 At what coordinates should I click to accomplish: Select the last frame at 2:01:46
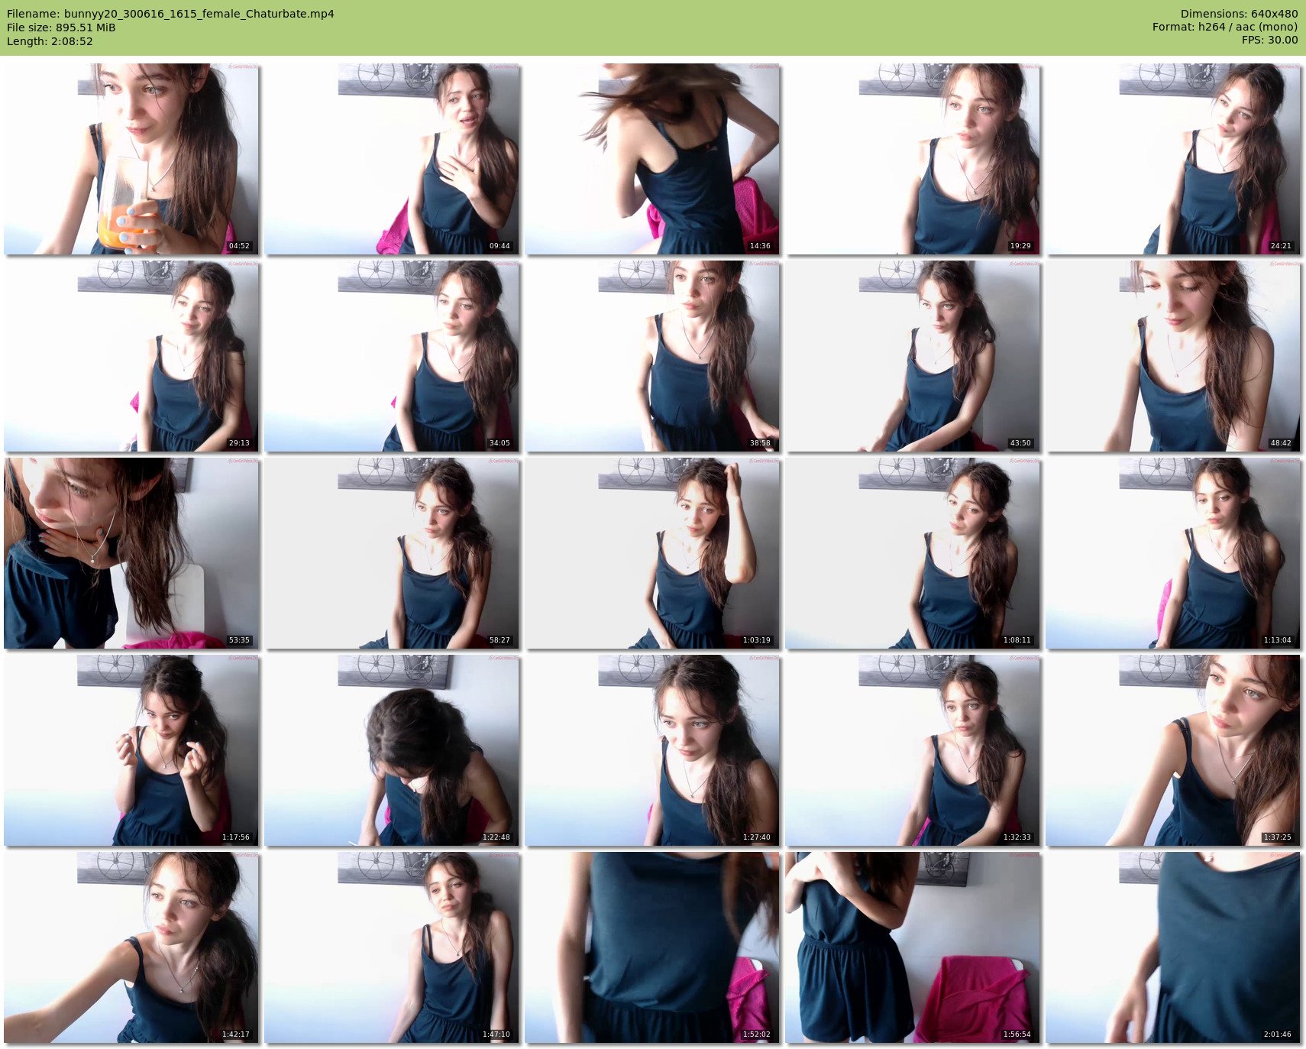pos(1173,947)
